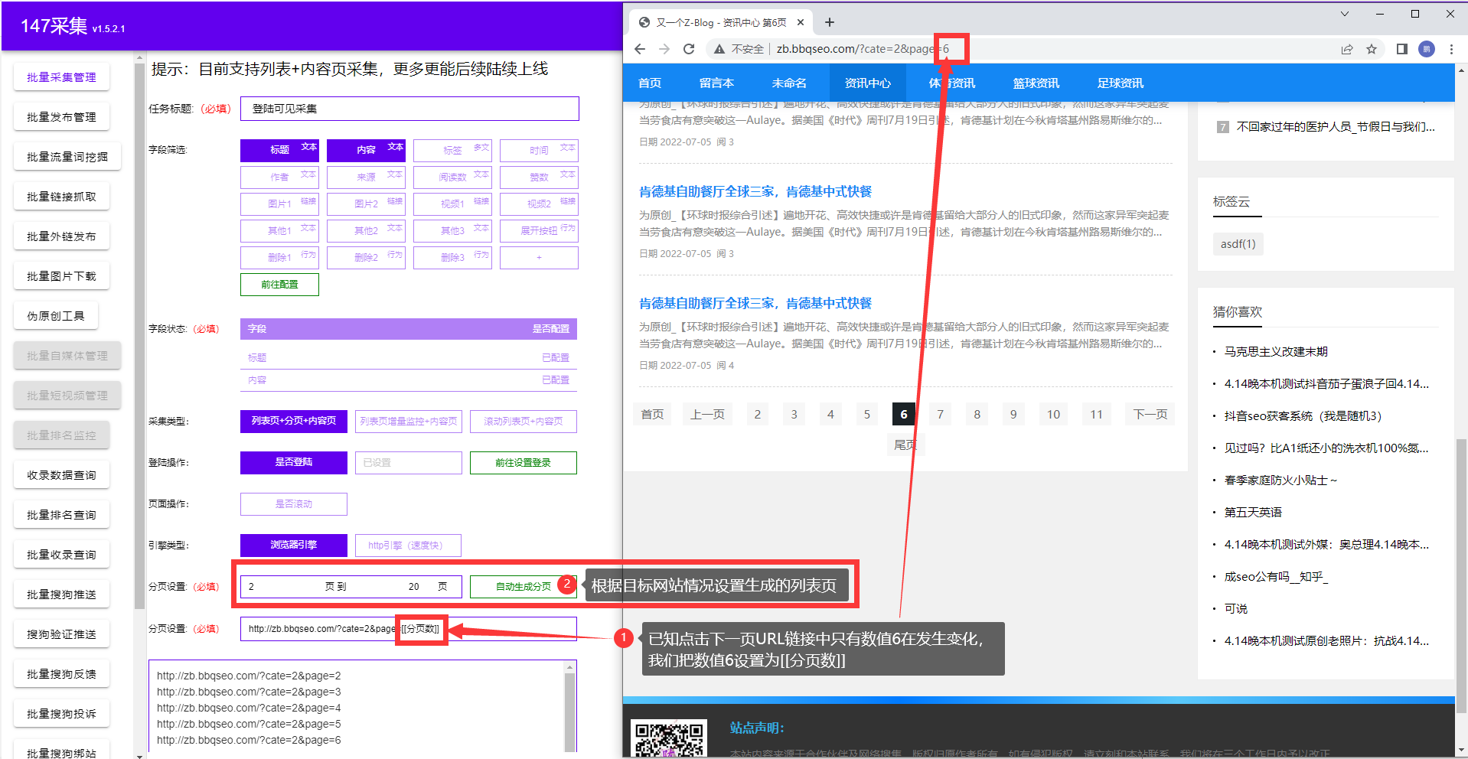Click the pagination URL input field
The height and width of the screenshot is (759, 1468).
(x=409, y=628)
